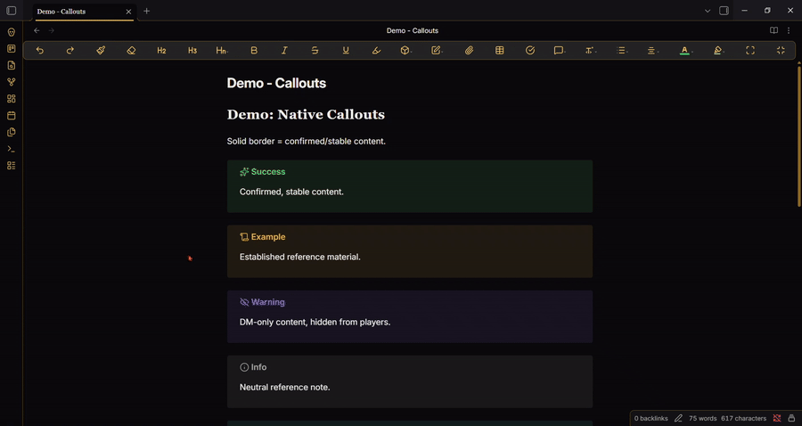Click the vertical scrollbar thumb
Image resolution: width=802 pixels, height=426 pixels.
click(x=799, y=135)
